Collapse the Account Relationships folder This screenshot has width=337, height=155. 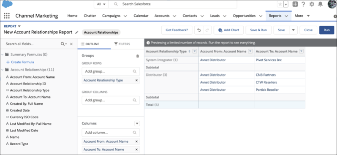click(3, 70)
